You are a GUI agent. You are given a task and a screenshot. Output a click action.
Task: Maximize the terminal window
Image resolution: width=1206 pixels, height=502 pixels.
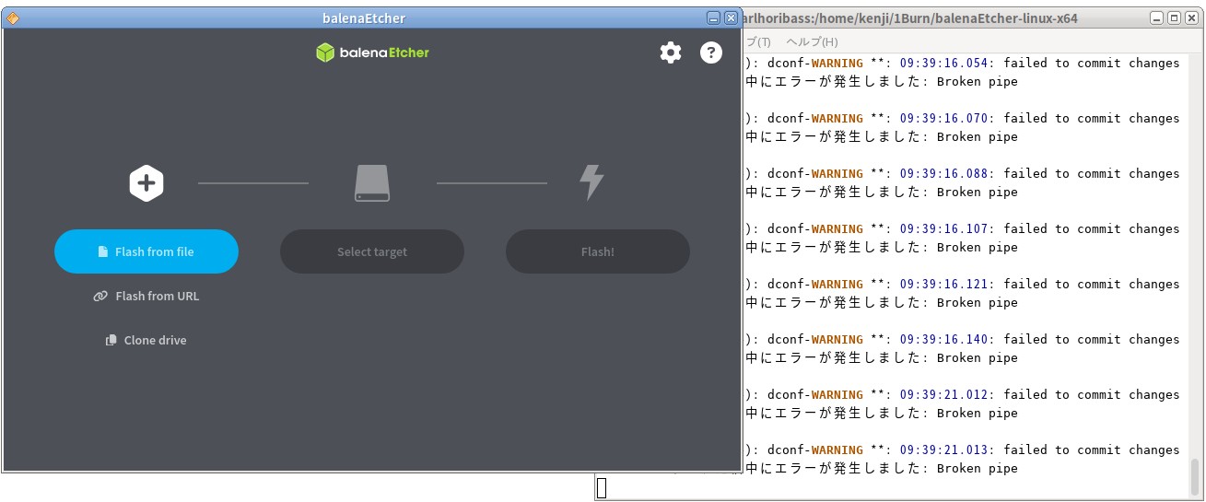point(1174,18)
